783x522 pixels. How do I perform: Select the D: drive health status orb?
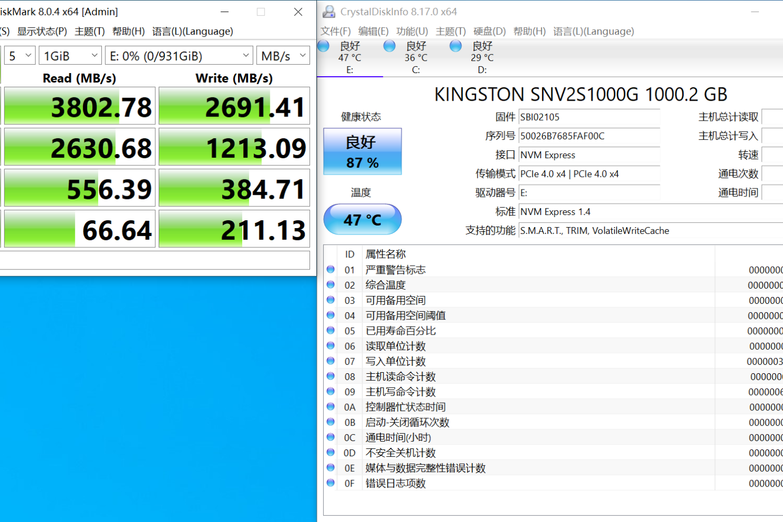456,46
